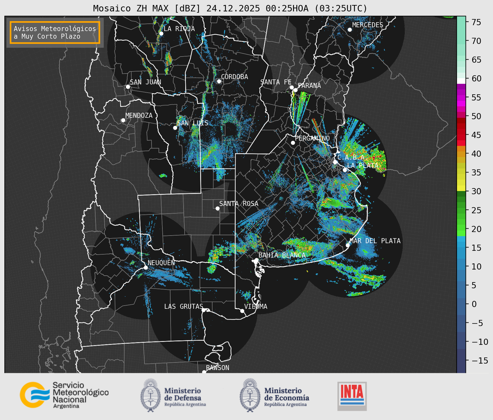Screen dimensions: 493x420
Task: Click the San Luis marker dot
Action: 175,128
